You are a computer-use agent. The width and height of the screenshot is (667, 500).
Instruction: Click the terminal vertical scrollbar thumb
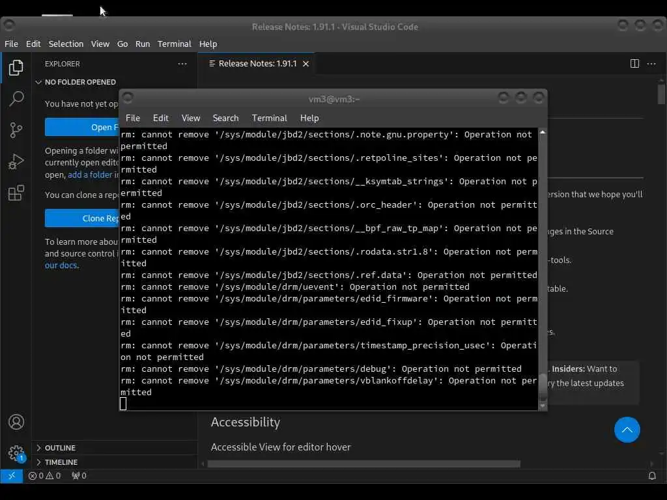[543, 387]
